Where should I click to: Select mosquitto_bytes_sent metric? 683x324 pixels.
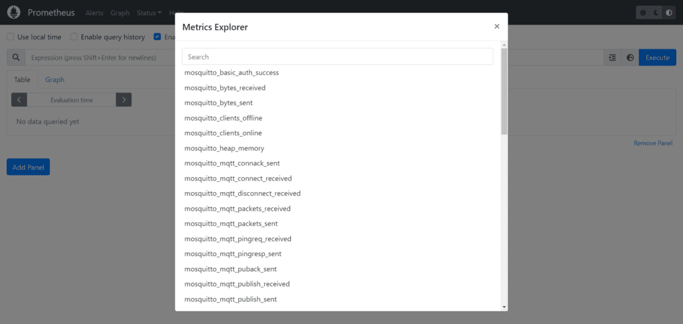pos(218,103)
